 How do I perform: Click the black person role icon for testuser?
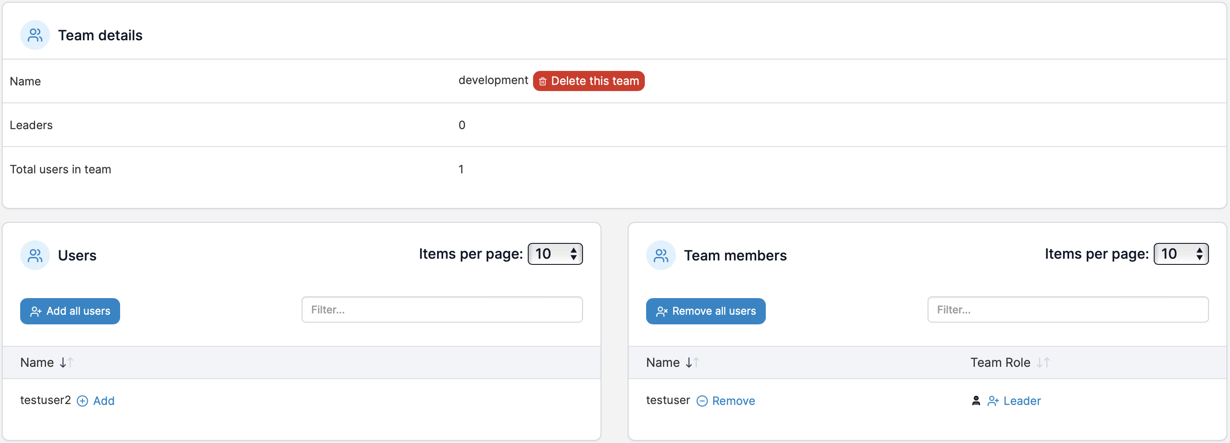pyautogui.click(x=976, y=401)
